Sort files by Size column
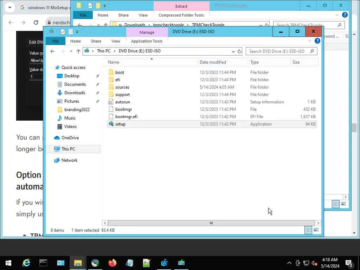This screenshot has height=270, width=360. click(x=304, y=62)
